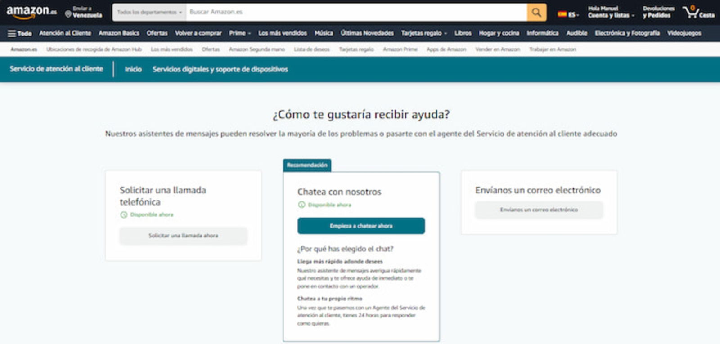Open Hogar y cocina section
720x344 pixels.
tap(499, 33)
